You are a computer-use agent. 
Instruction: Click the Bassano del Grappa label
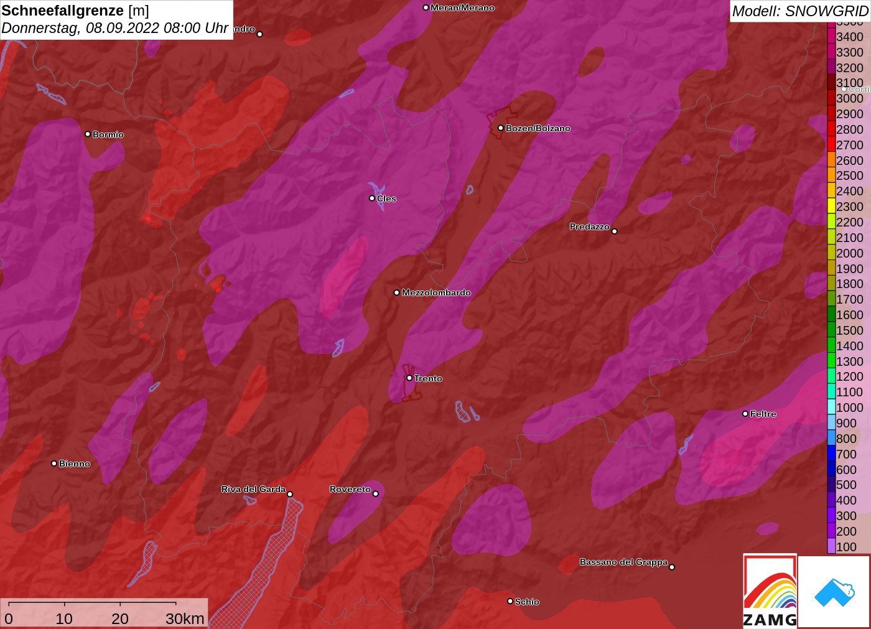[x=623, y=562]
